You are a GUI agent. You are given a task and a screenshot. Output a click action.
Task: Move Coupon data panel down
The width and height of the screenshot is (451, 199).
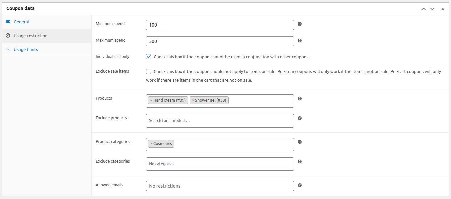(432, 9)
